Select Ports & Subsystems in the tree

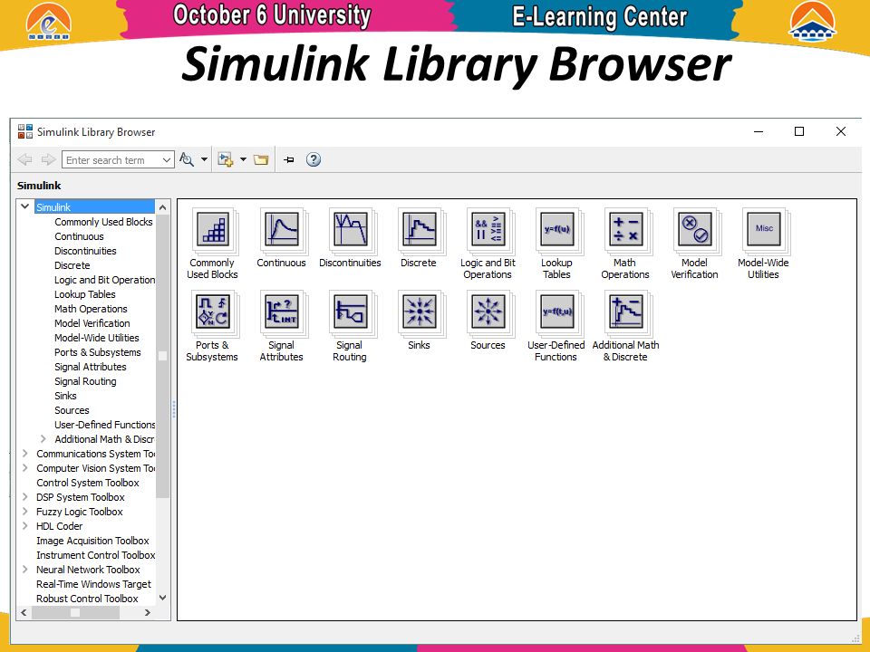click(x=98, y=352)
